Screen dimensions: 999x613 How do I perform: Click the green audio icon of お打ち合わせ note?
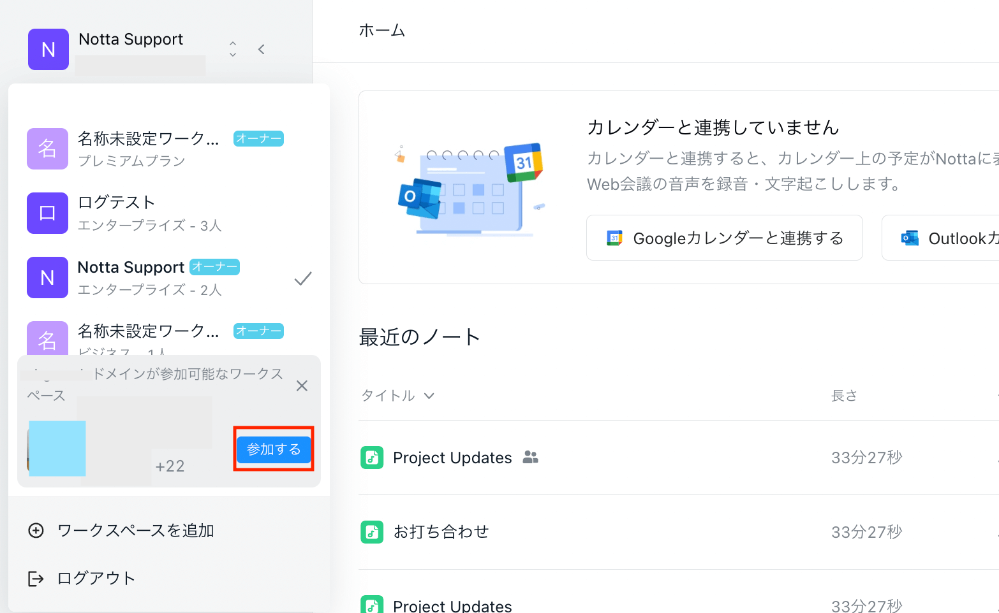point(372,532)
